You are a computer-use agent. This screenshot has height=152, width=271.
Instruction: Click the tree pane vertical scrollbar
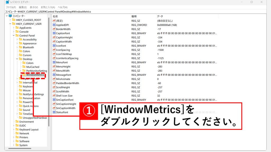click(49, 72)
